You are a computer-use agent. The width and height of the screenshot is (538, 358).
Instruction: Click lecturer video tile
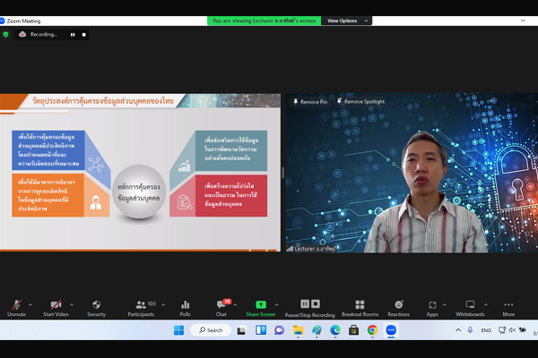click(x=412, y=173)
